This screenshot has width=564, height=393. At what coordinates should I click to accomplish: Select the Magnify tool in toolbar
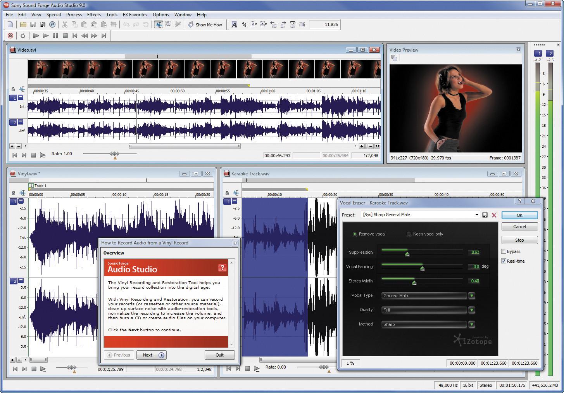(168, 24)
